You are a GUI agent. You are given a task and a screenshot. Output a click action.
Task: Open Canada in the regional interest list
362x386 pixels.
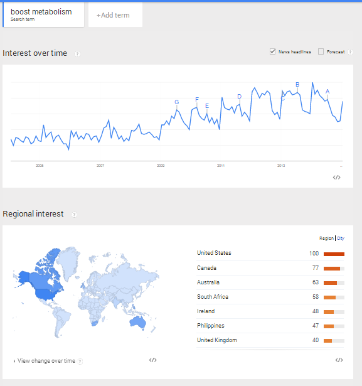206,268
